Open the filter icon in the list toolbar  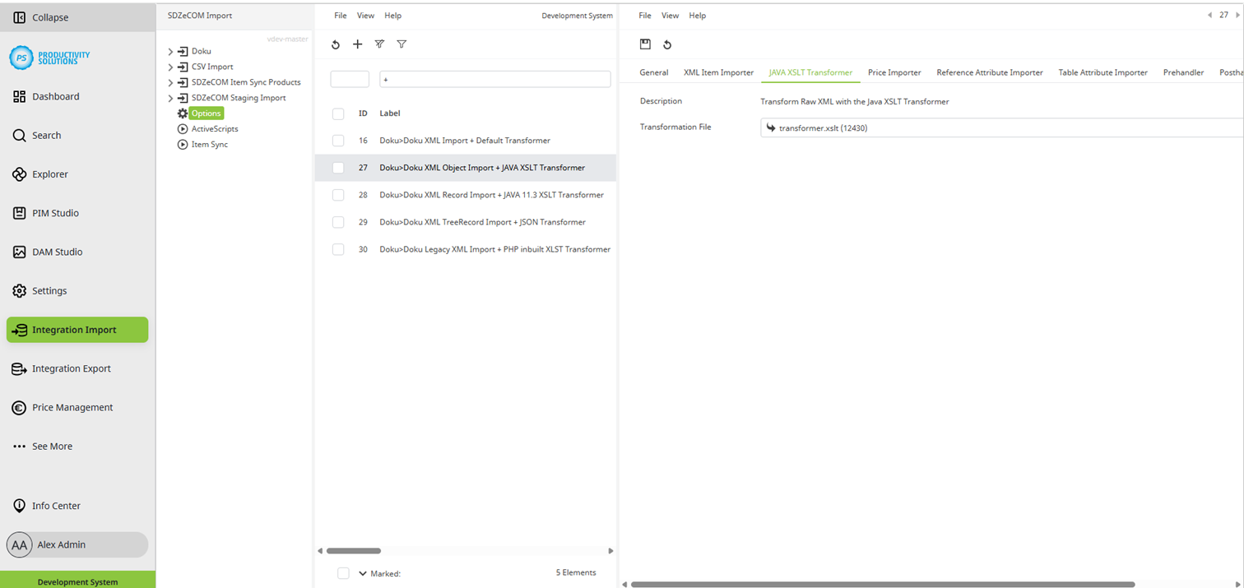[402, 44]
